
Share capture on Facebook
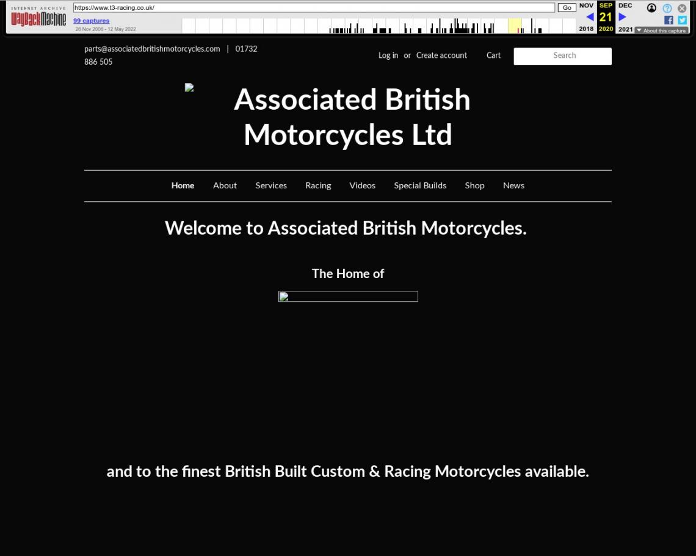(669, 20)
